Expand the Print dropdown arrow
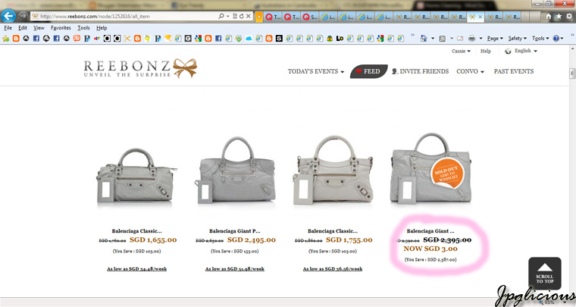Viewport: 576px width, 307px height. click(x=481, y=39)
